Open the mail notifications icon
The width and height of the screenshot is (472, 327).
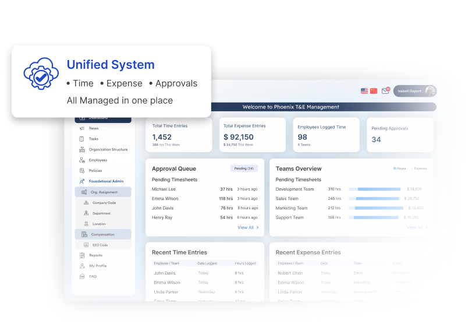pos(386,90)
